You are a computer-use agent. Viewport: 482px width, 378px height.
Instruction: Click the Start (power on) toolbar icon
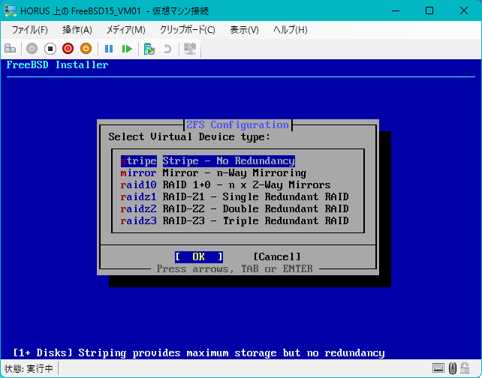[32, 49]
